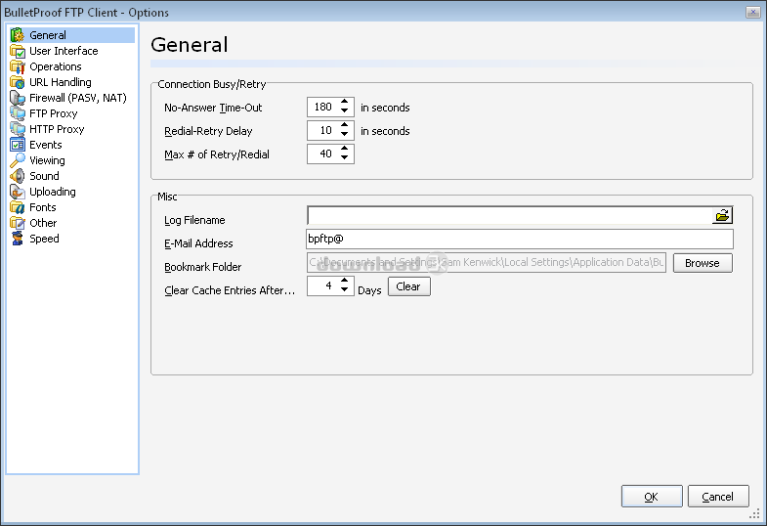The width and height of the screenshot is (767, 526).
Task: Click the General gear icon in sidebar
Action: tap(18, 35)
